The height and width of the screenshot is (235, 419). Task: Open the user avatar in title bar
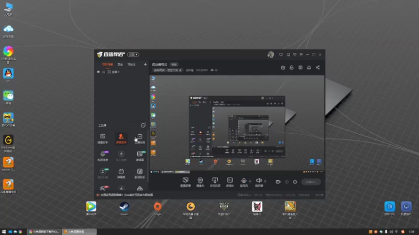(x=271, y=55)
